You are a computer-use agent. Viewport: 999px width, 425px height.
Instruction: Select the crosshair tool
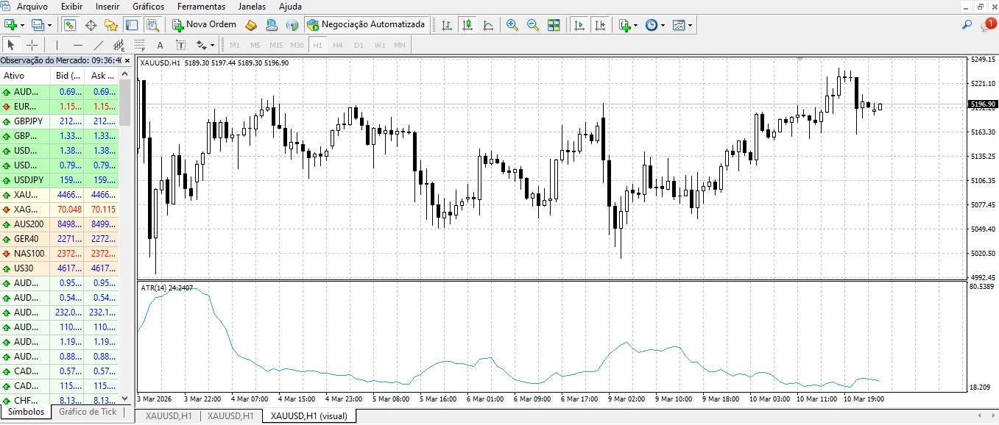(32, 46)
